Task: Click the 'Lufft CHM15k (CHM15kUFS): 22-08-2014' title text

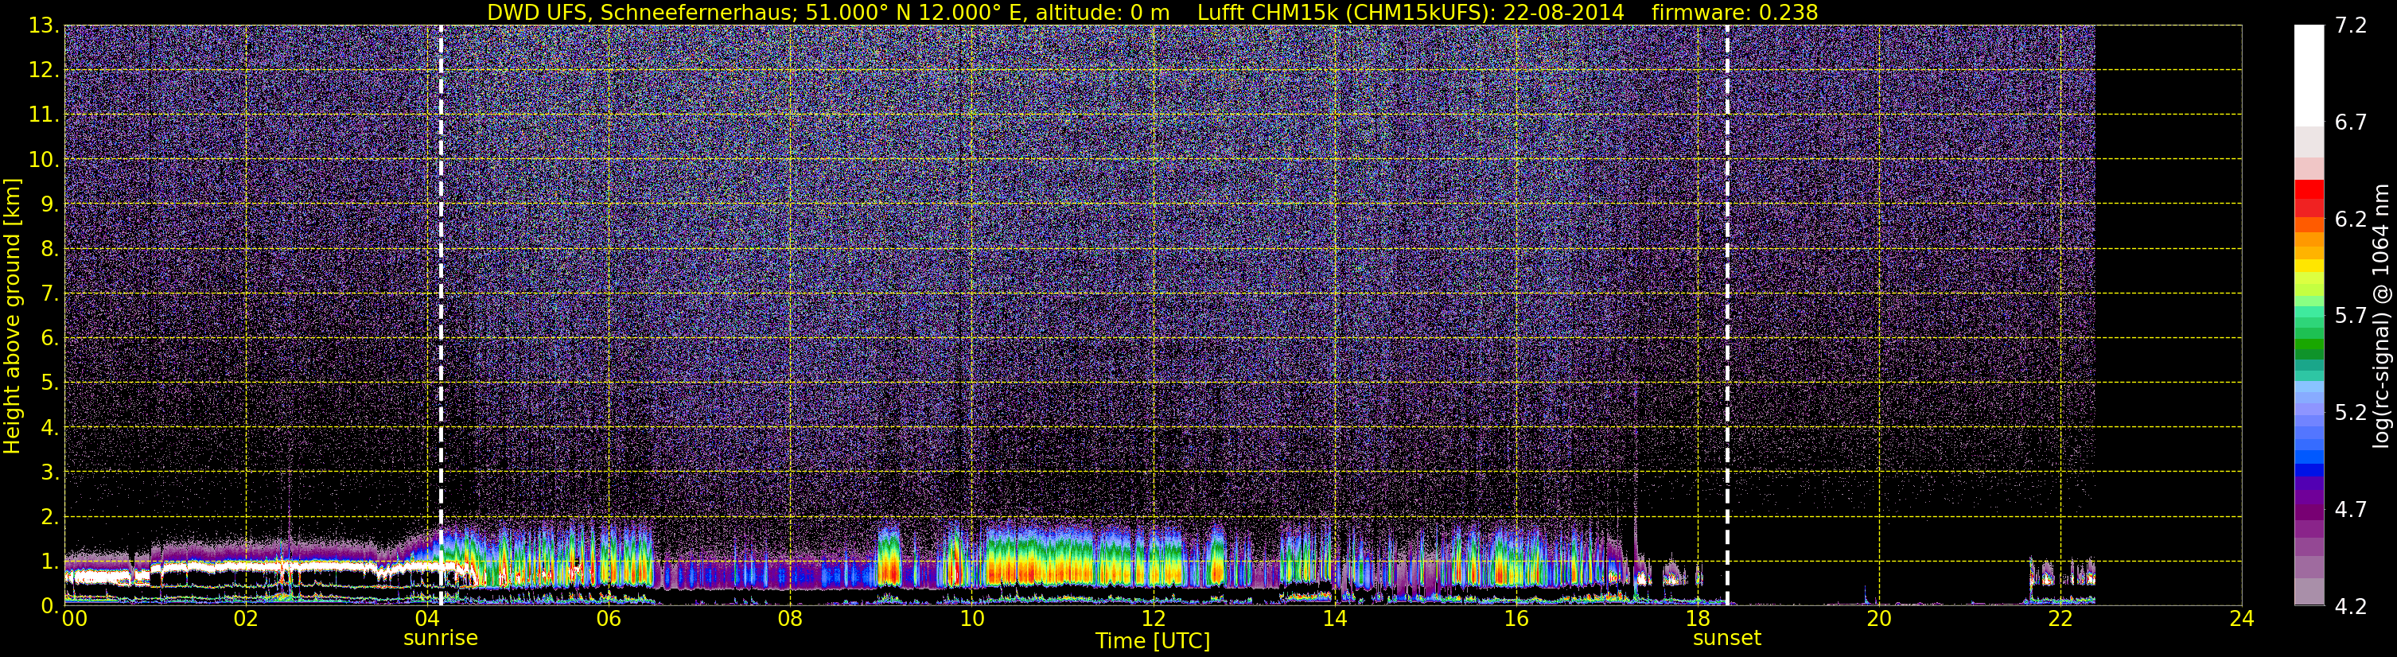Action: 1411,13
